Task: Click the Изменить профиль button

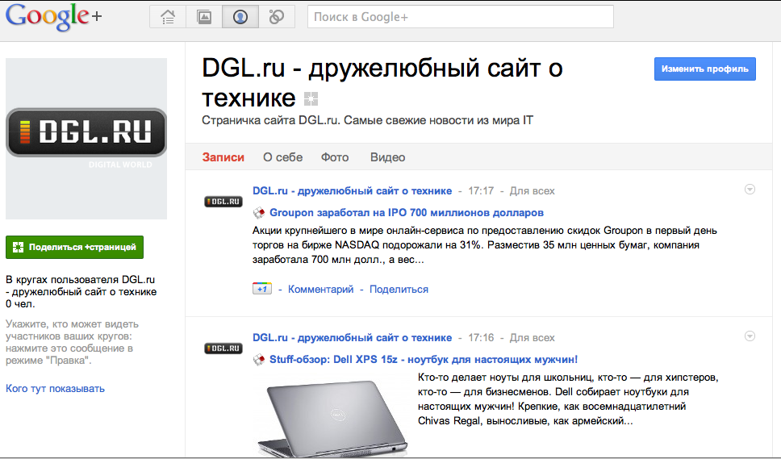Action: [705, 69]
